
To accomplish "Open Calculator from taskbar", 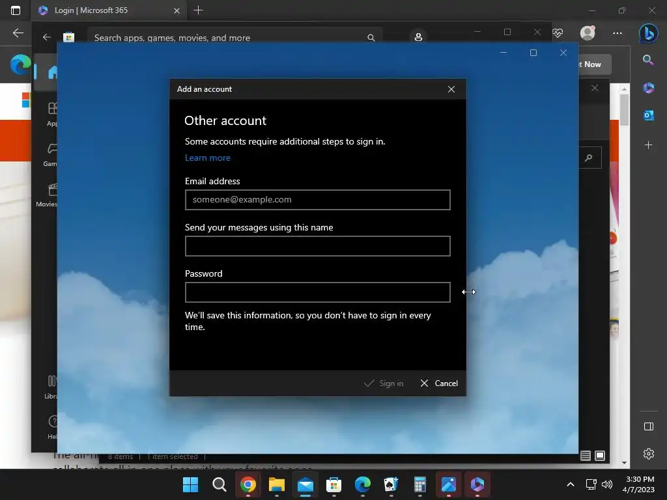I will tap(420, 484).
